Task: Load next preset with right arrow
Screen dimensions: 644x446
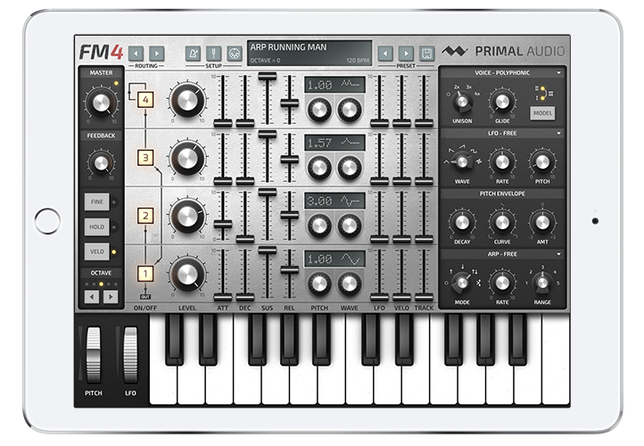Action: pos(406,54)
